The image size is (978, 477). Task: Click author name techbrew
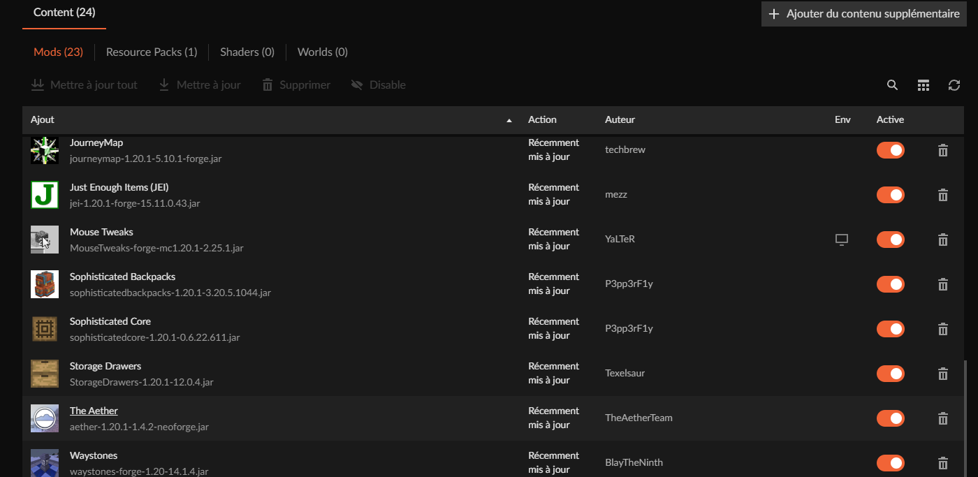coord(625,149)
